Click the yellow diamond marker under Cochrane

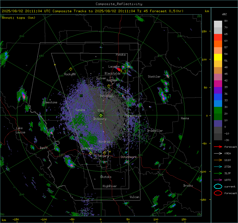pyautogui.click(x=91, y=153)
